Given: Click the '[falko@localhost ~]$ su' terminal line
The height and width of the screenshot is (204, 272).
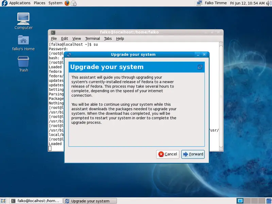Looking at the screenshot, I should [73, 45].
